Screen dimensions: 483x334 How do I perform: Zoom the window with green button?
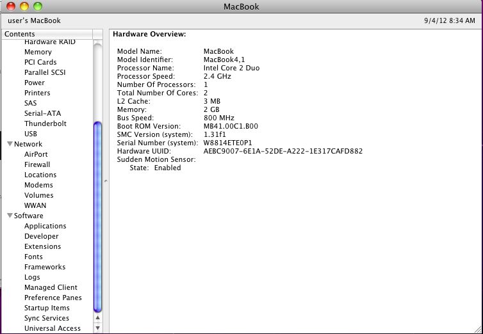pos(37,6)
